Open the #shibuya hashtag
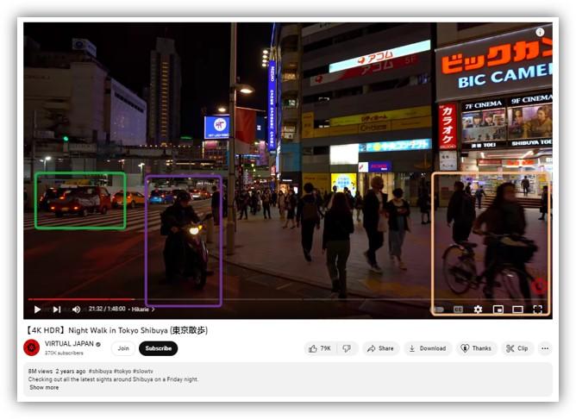This screenshot has height=419, width=576. click(x=100, y=372)
